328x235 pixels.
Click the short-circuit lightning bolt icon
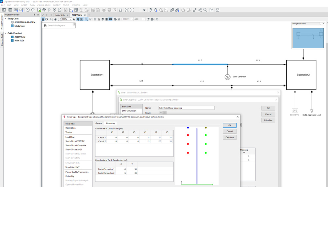click(x=49, y=10)
